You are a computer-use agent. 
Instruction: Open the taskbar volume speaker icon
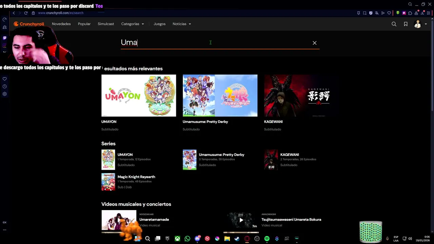[410, 239]
